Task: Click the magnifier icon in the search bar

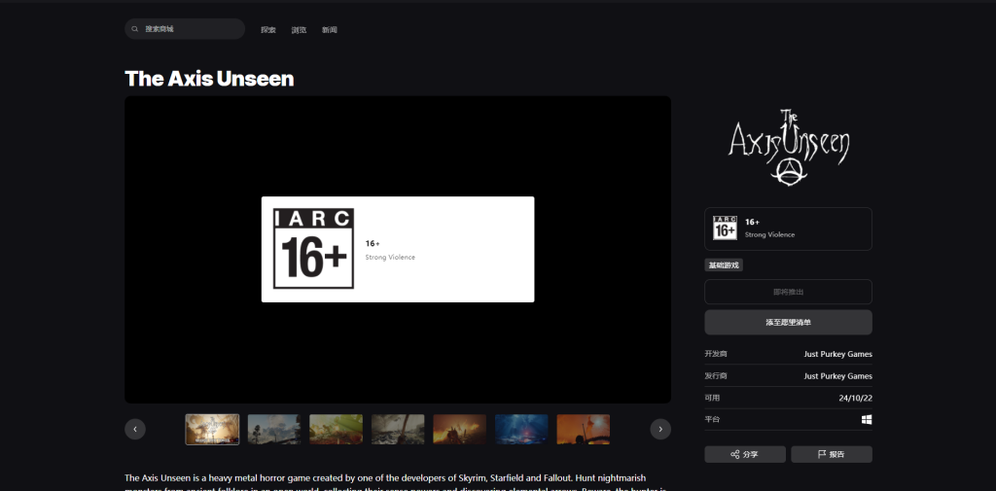Action: click(x=134, y=29)
